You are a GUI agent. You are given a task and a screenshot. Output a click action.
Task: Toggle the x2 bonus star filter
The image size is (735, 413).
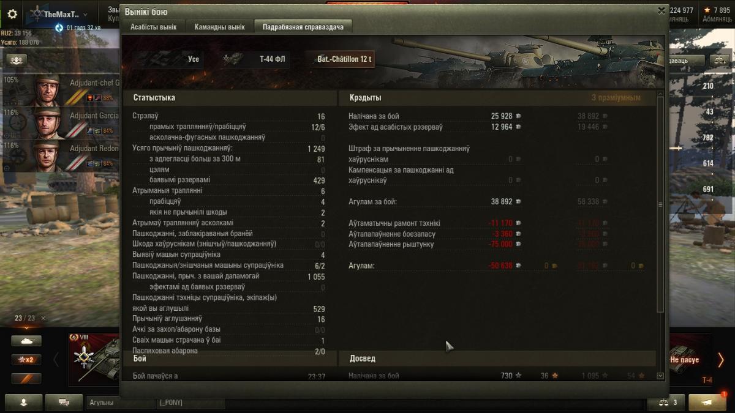[26, 360]
